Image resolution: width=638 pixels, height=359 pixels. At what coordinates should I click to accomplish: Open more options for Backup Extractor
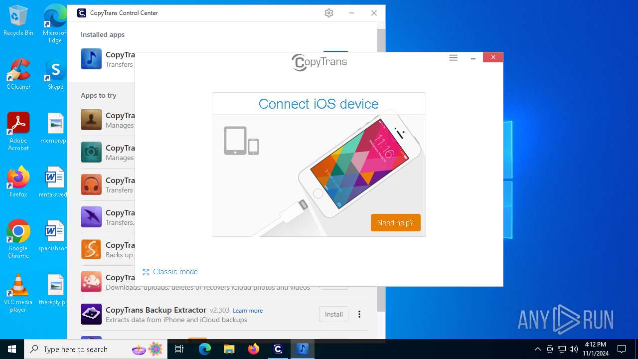[x=359, y=314]
